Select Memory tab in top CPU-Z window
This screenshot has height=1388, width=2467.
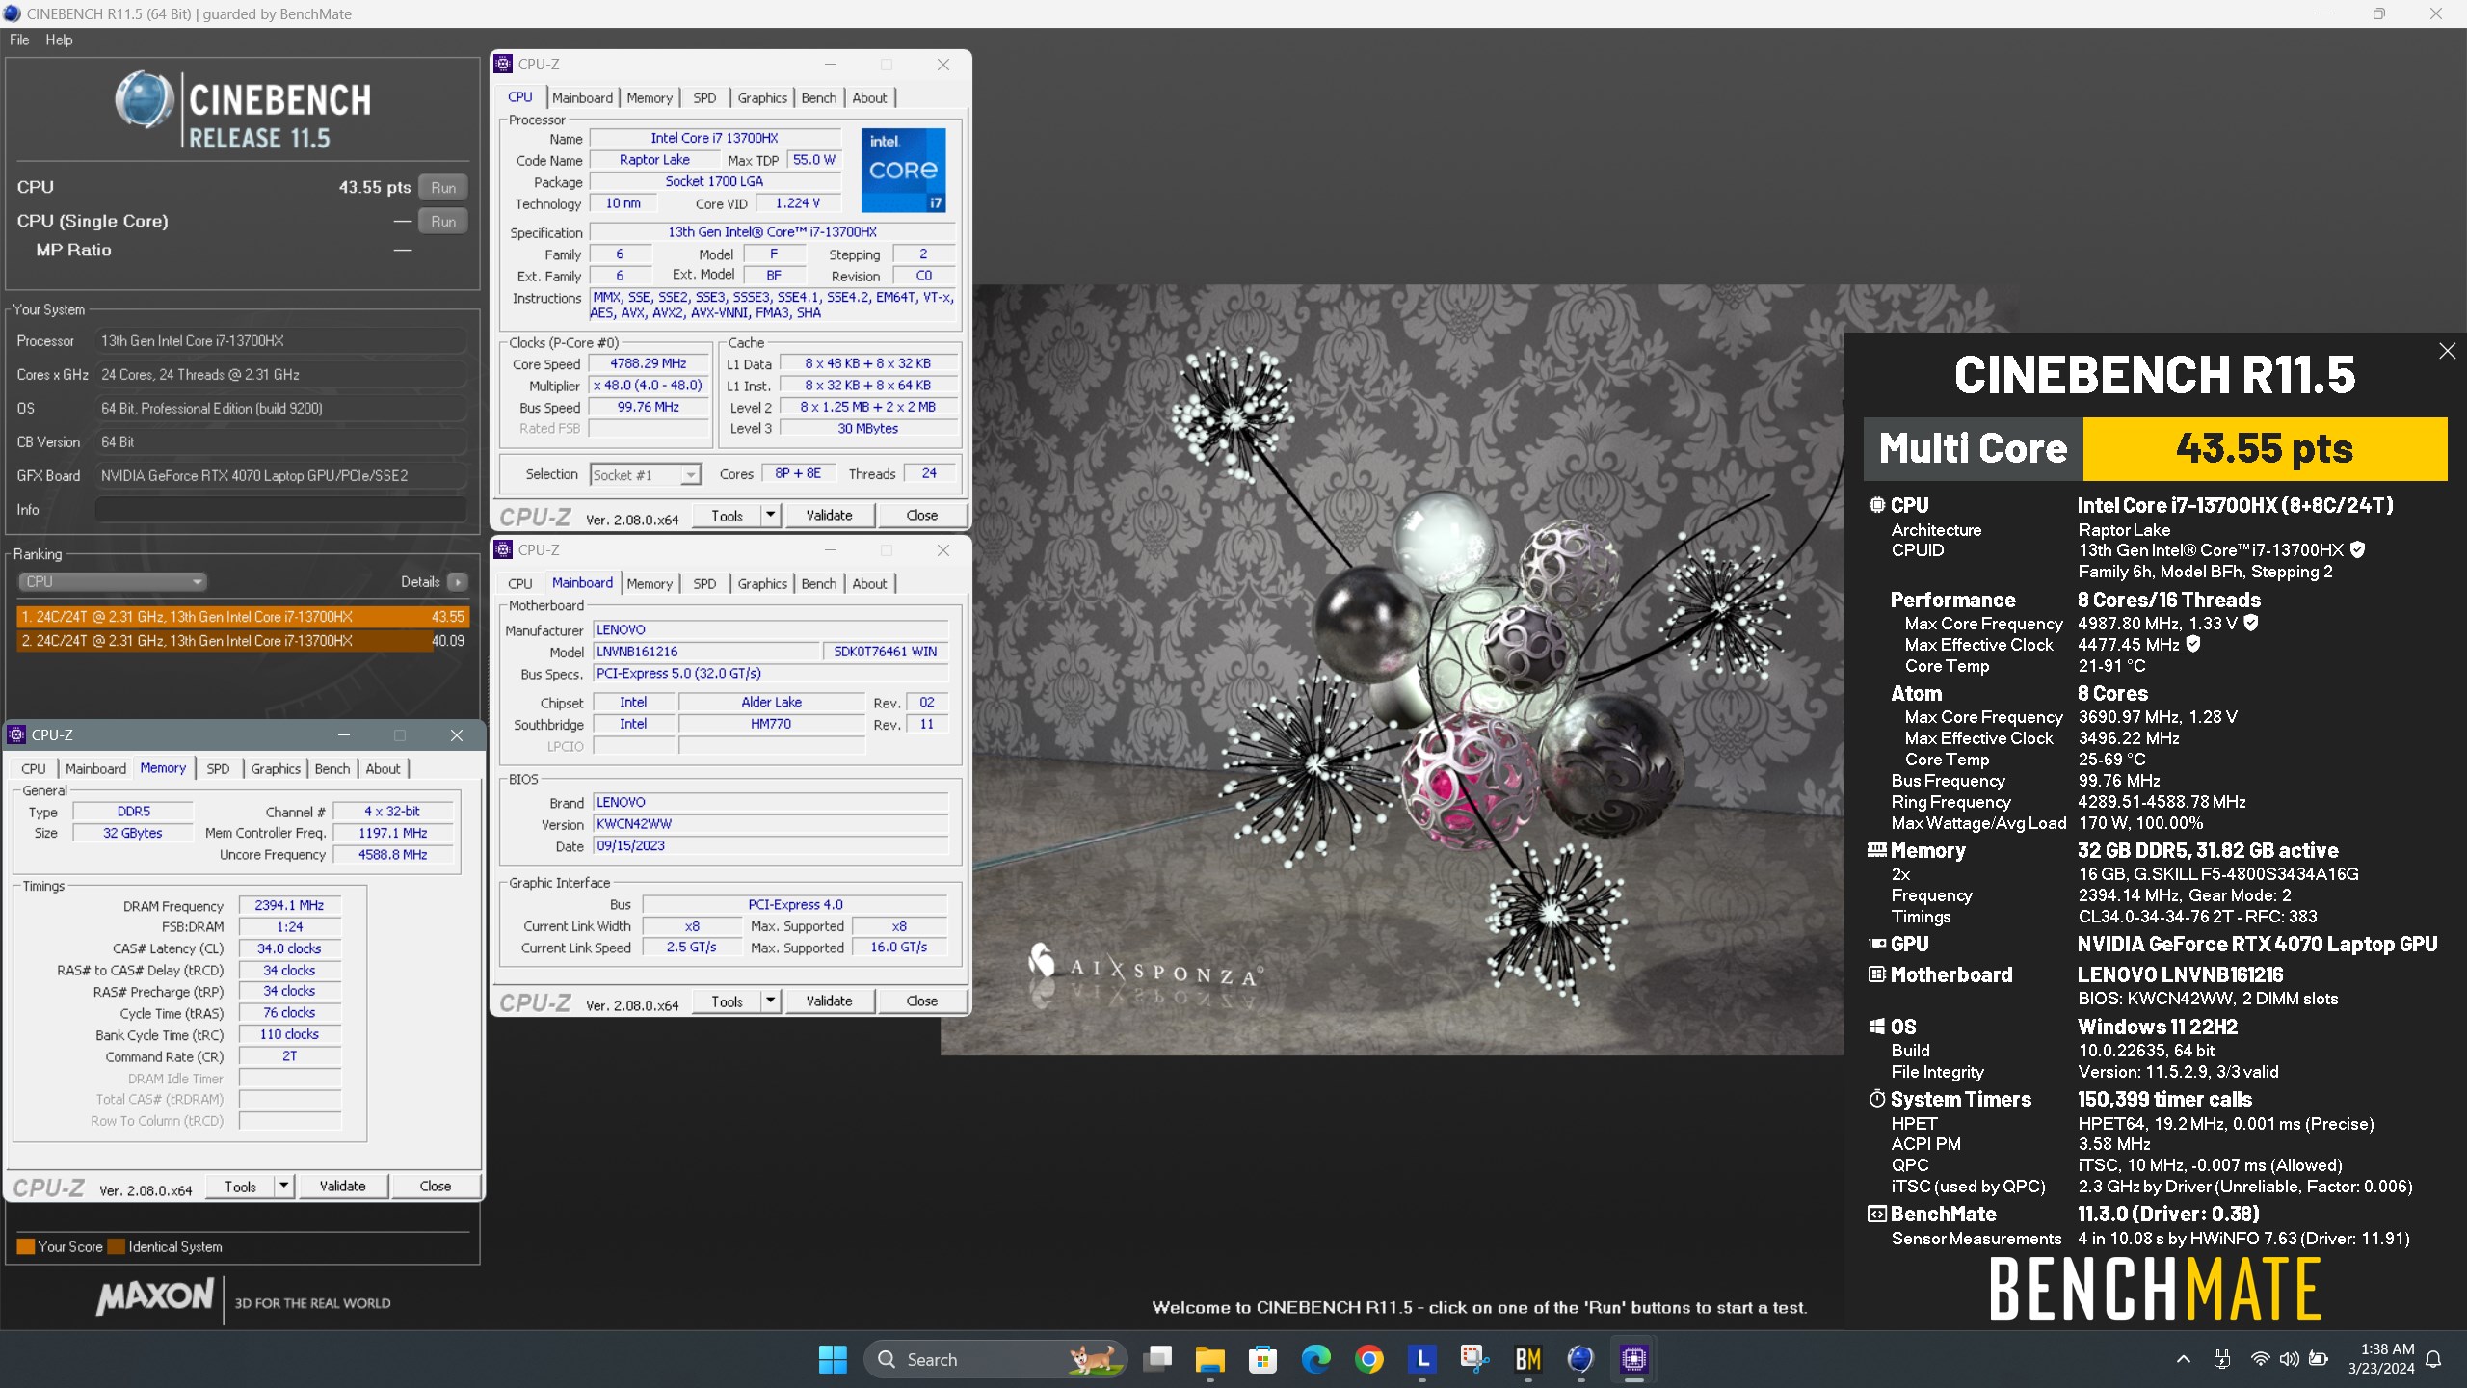tap(650, 97)
